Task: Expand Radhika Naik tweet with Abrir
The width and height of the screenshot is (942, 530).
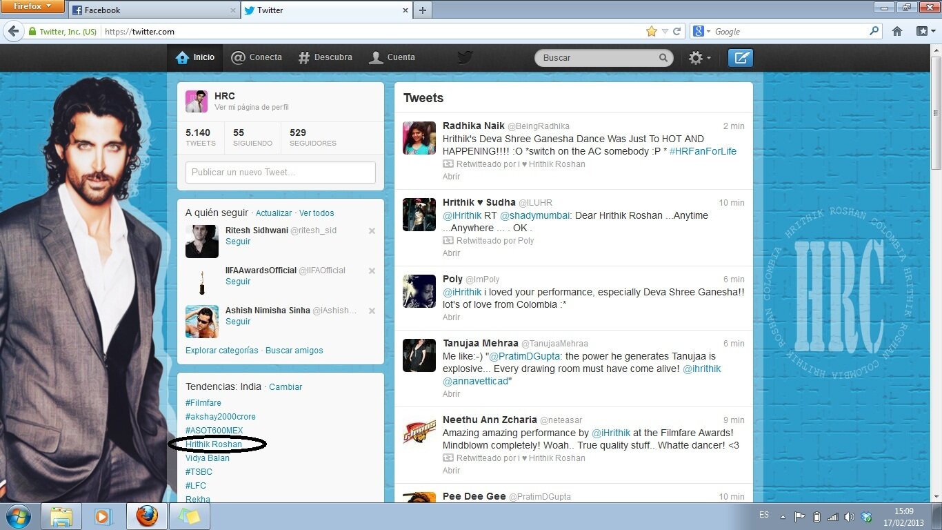Action: (x=451, y=177)
